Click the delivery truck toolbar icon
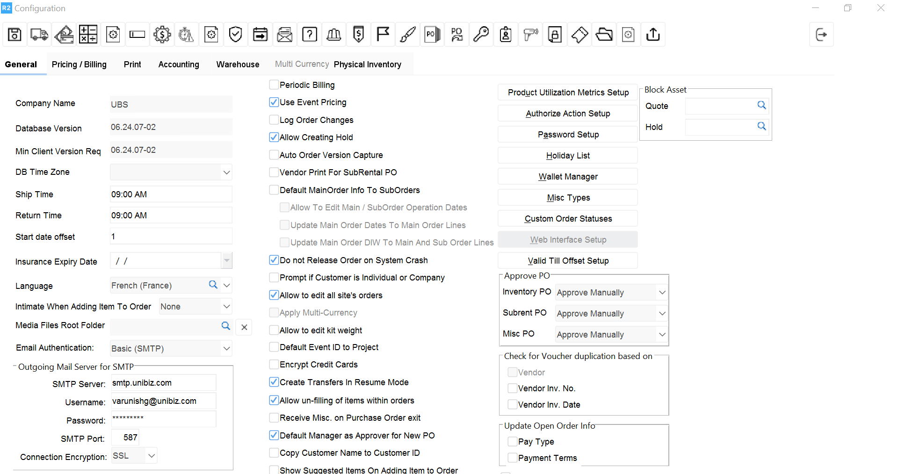 coord(39,35)
